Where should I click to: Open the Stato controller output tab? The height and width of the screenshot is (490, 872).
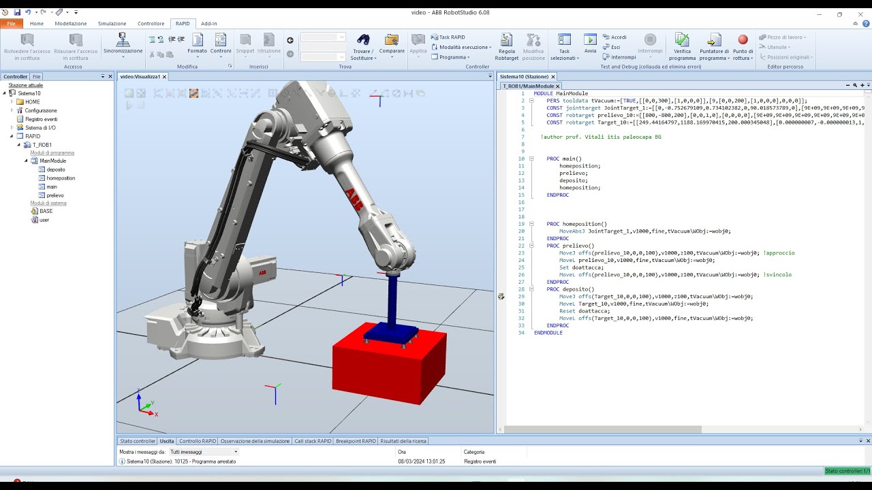tap(138, 441)
